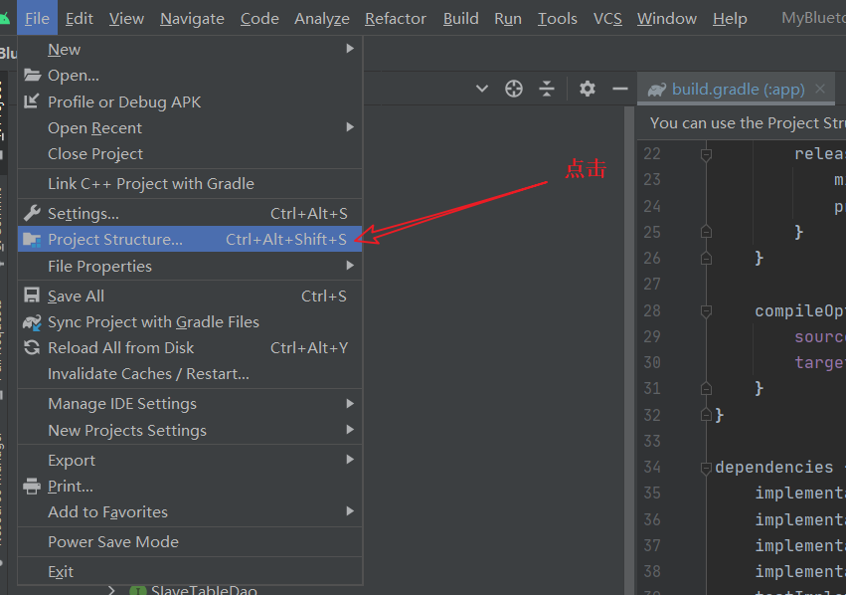Choose Print... from File menu

tap(190, 486)
